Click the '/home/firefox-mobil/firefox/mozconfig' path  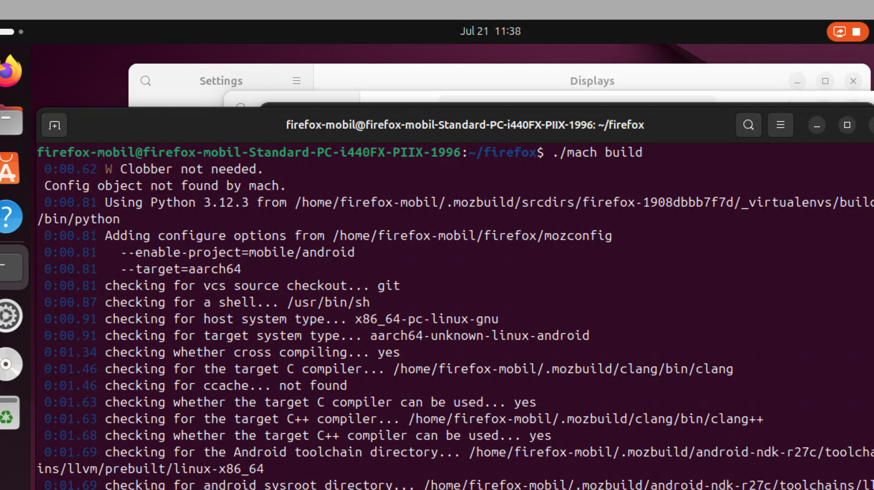[x=472, y=236]
